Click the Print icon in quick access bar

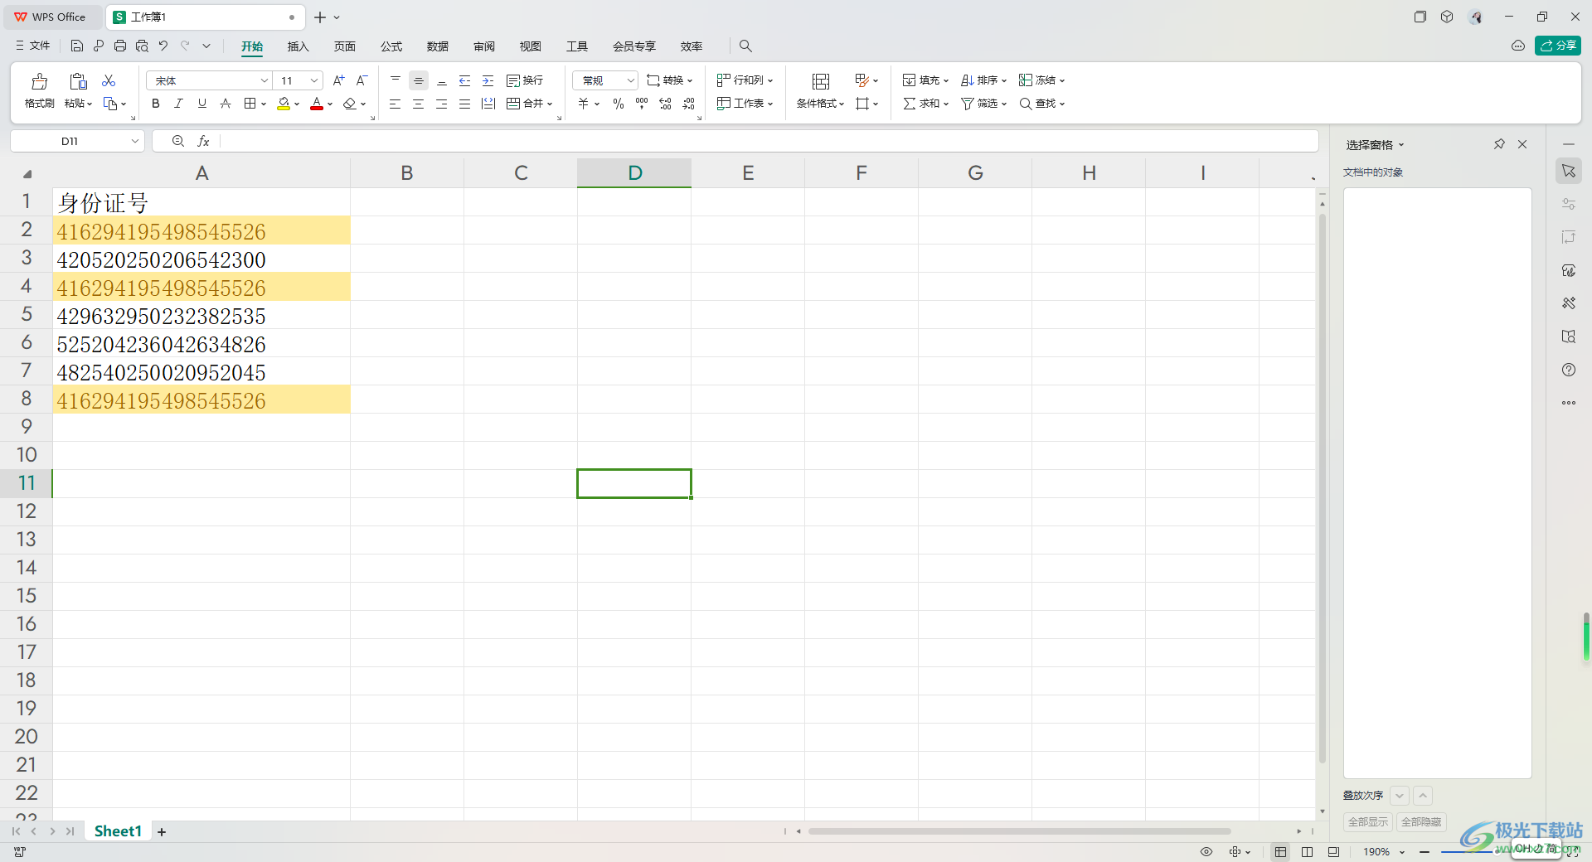click(120, 46)
